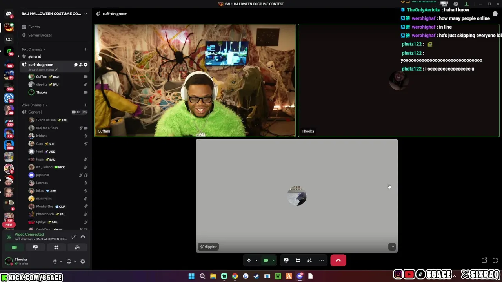Enter full screen call view
This screenshot has height=282, width=502.
495,260
